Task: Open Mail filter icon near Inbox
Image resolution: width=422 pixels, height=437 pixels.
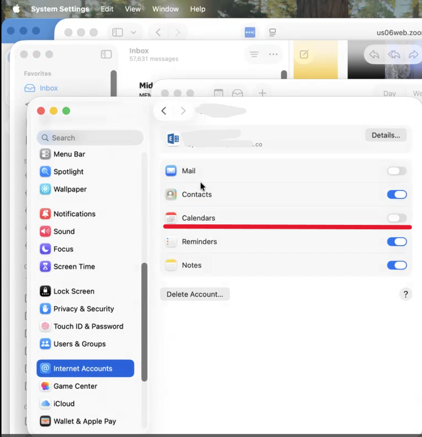Action: click(x=254, y=54)
